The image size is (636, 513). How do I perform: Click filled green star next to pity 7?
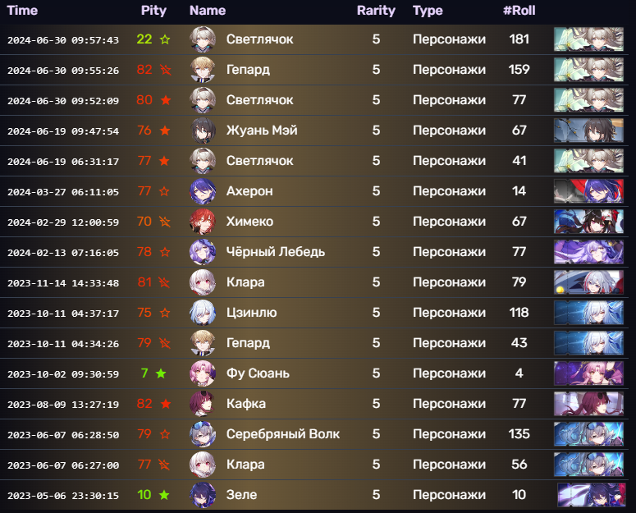tap(161, 373)
